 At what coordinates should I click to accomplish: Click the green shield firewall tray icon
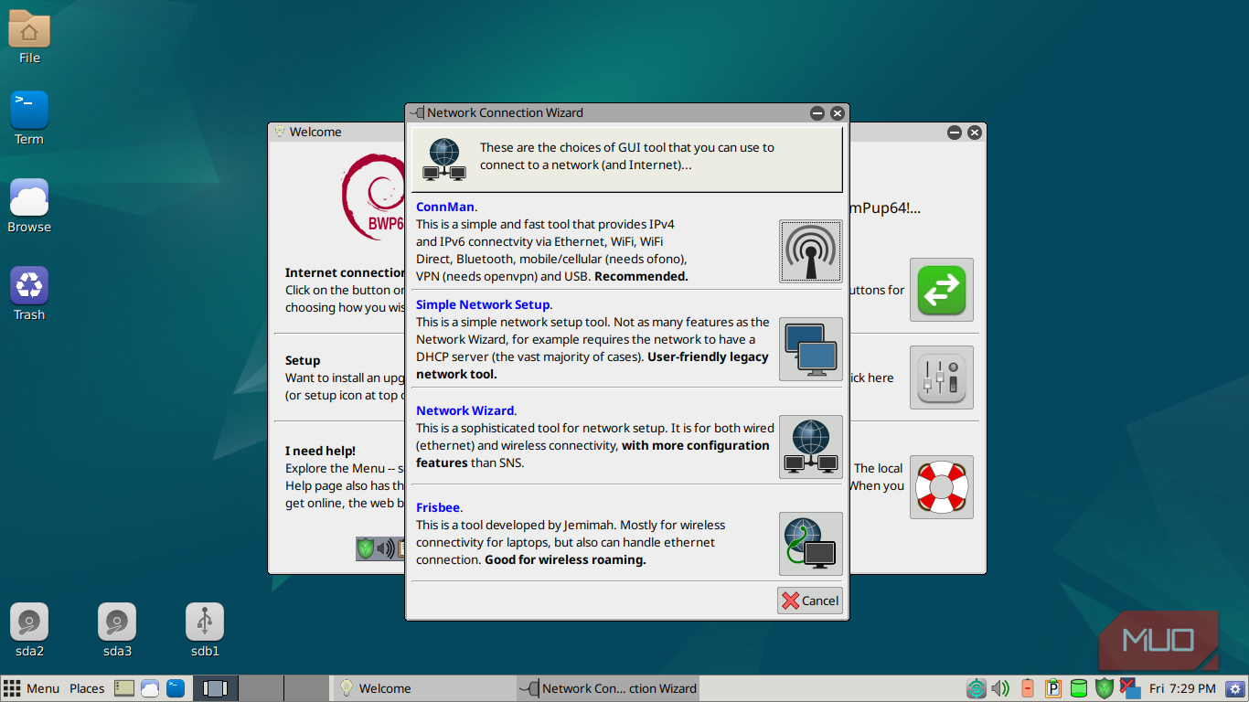[1105, 688]
